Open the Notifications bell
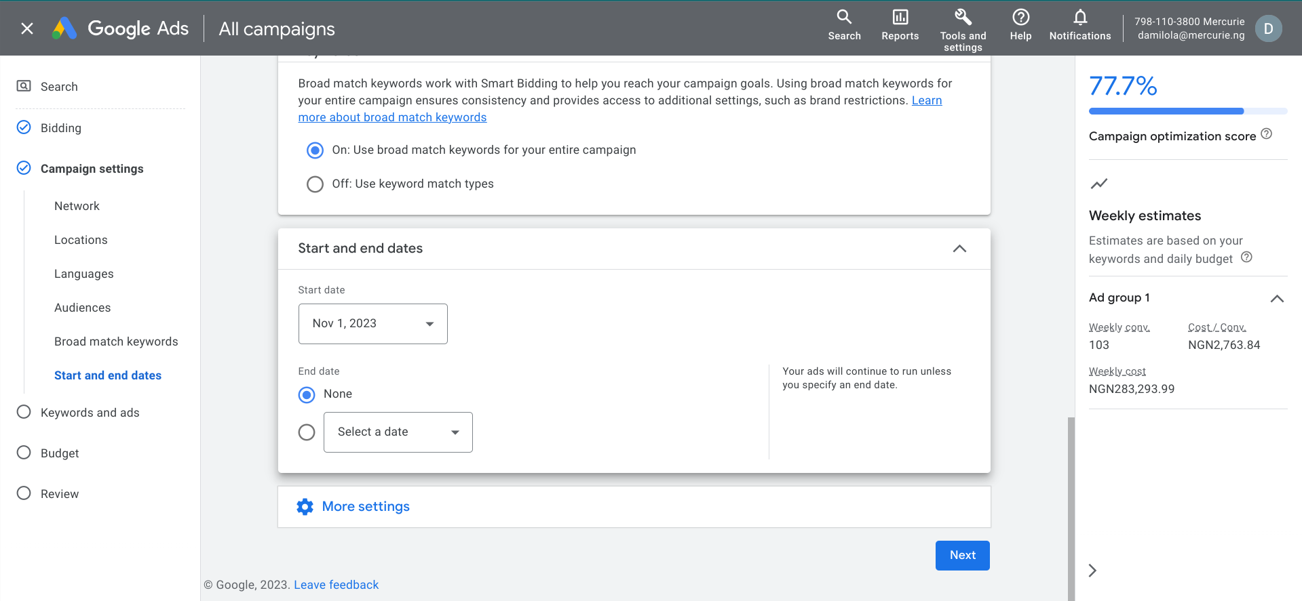1302x601 pixels. tap(1080, 17)
